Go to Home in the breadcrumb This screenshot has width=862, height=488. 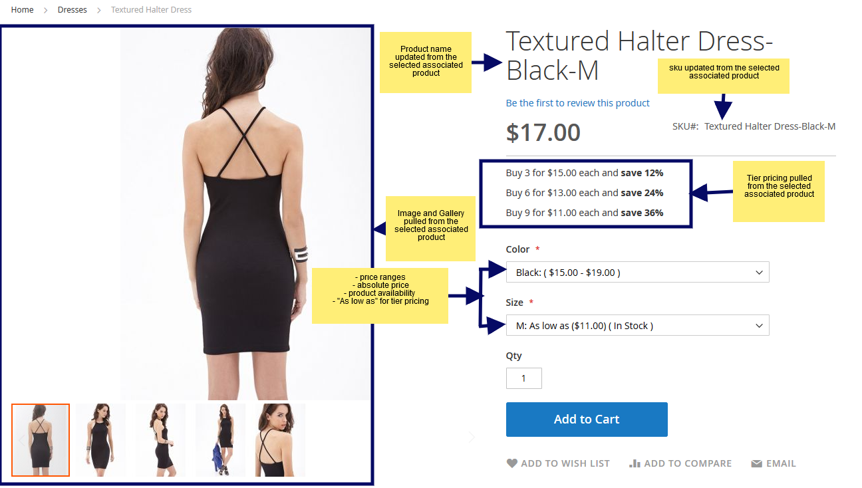pos(22,10)
